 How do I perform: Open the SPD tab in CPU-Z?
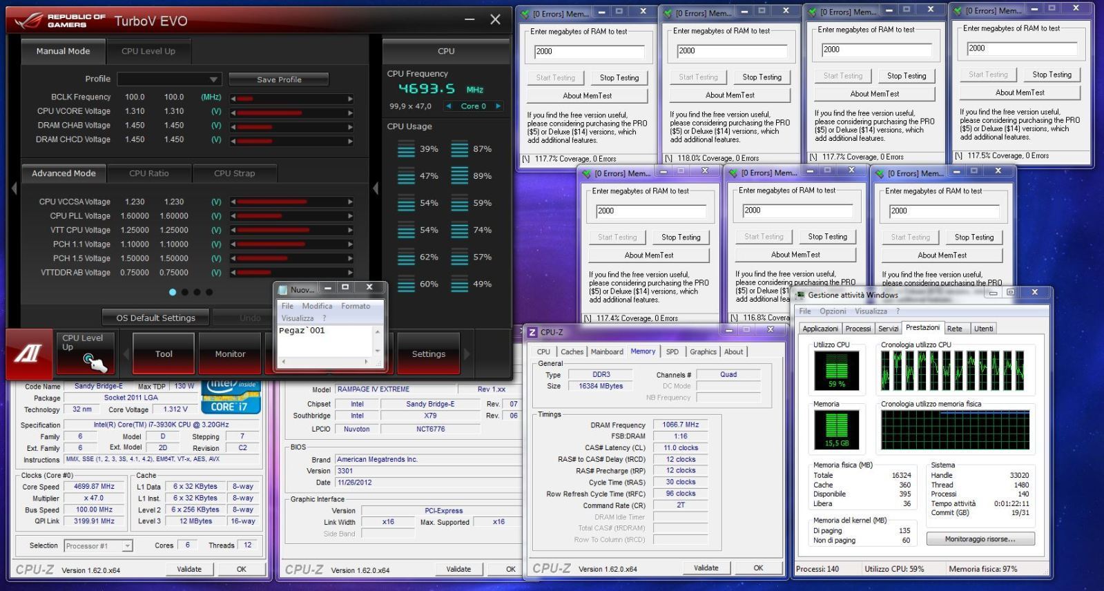point(672,351)
